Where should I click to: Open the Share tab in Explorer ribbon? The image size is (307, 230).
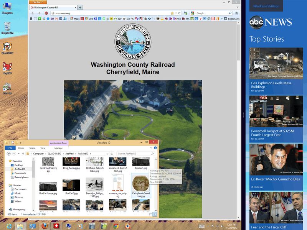coord(32,148)
